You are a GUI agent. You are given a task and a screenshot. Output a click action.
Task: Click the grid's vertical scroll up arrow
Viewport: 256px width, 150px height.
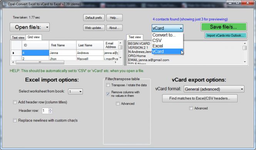click(120, 43)
